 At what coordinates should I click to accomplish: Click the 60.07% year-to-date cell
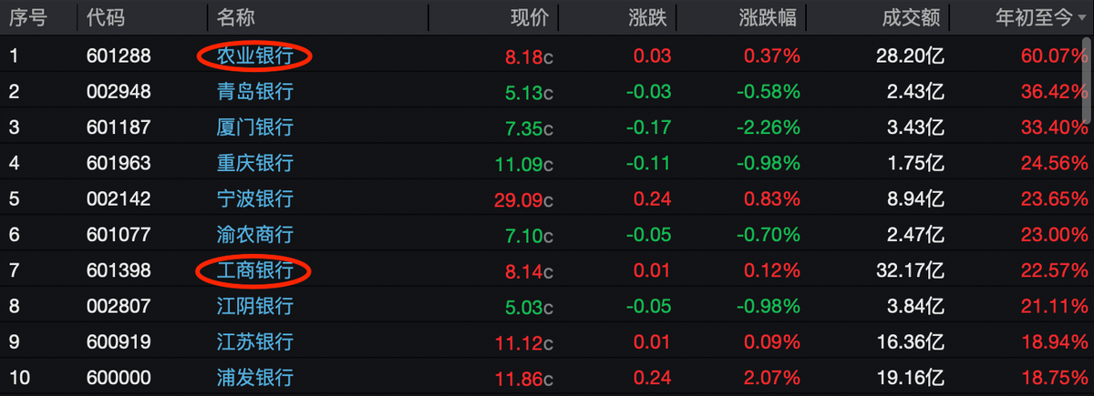tap(1055, 56)
